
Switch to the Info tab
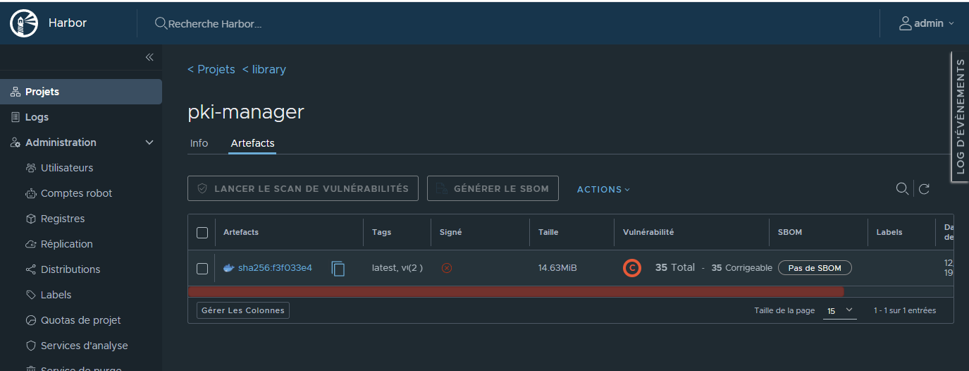click(199, 143)
